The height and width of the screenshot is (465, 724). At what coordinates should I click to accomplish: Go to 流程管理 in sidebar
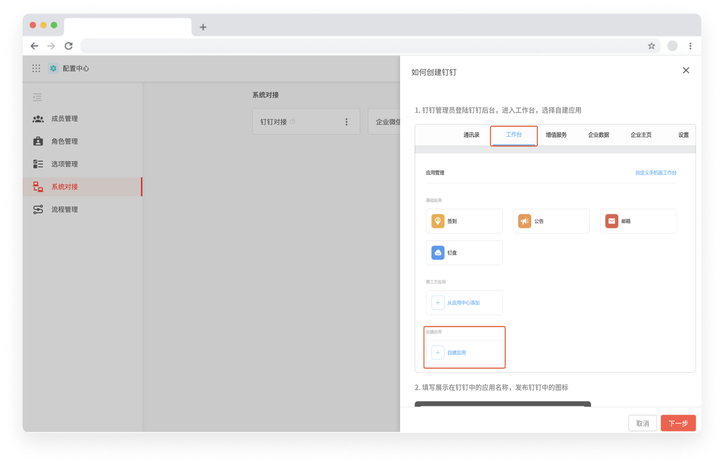click(82, 209)
